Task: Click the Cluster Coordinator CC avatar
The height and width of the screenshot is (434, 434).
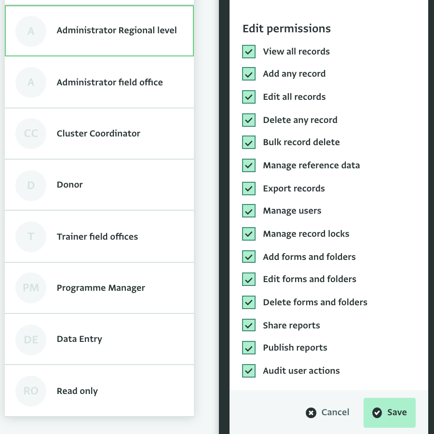Action: point(31,134)
